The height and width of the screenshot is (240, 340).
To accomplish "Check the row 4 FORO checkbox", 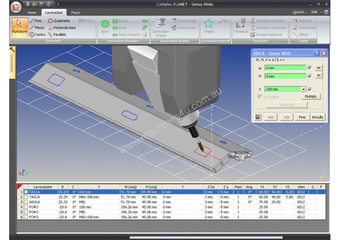I will tap(26, 207).
